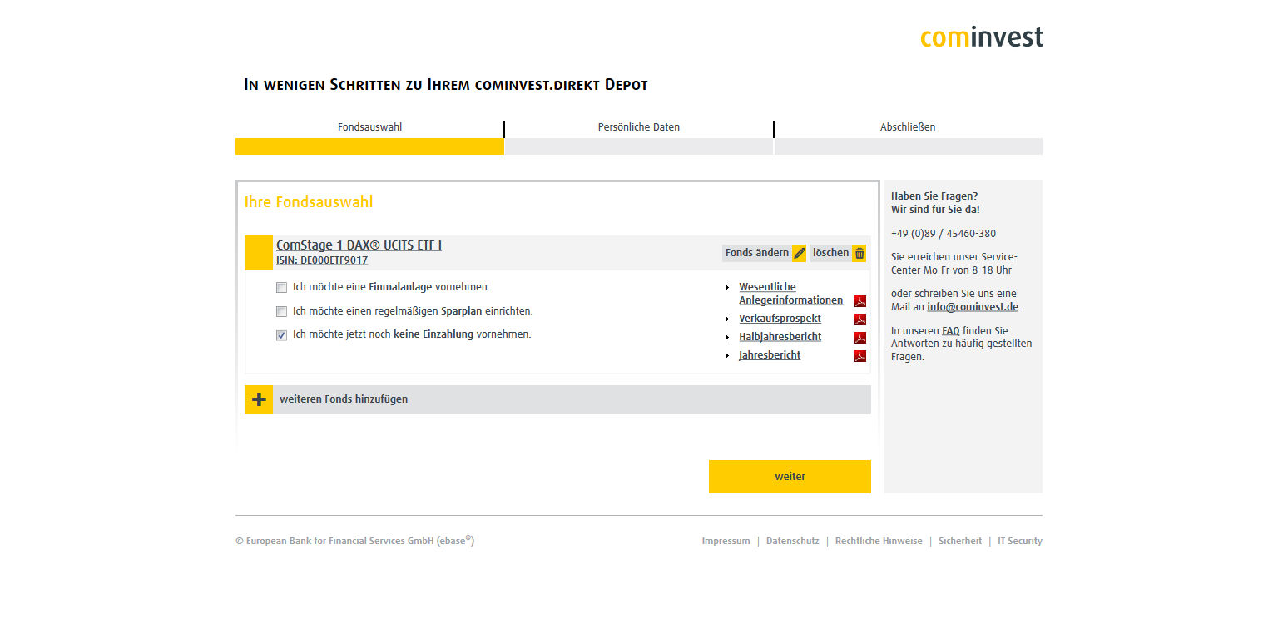The height and width of the screenshot is (639, 1278).
Task: Uncheck the keine Einzahlung checkbox
Action: click(x=281, y=335)
